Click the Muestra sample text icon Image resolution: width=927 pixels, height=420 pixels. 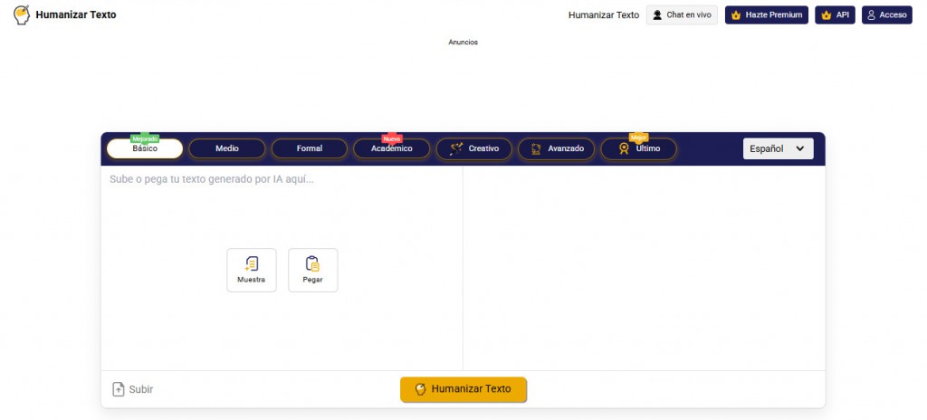[x=252, y=264]
